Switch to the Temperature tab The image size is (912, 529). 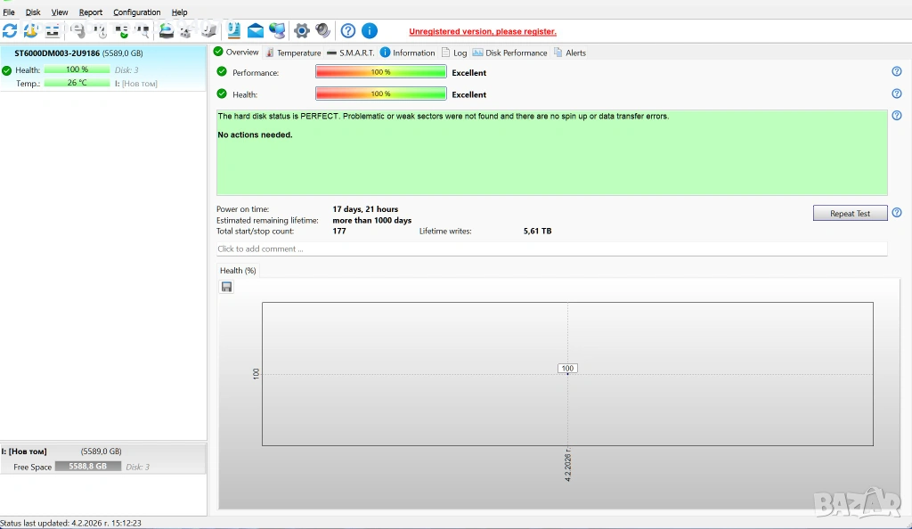(x=293, y=53)
